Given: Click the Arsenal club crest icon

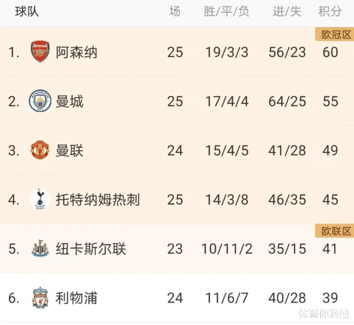Looking at the screenshot, I should (x=40, y=52).
